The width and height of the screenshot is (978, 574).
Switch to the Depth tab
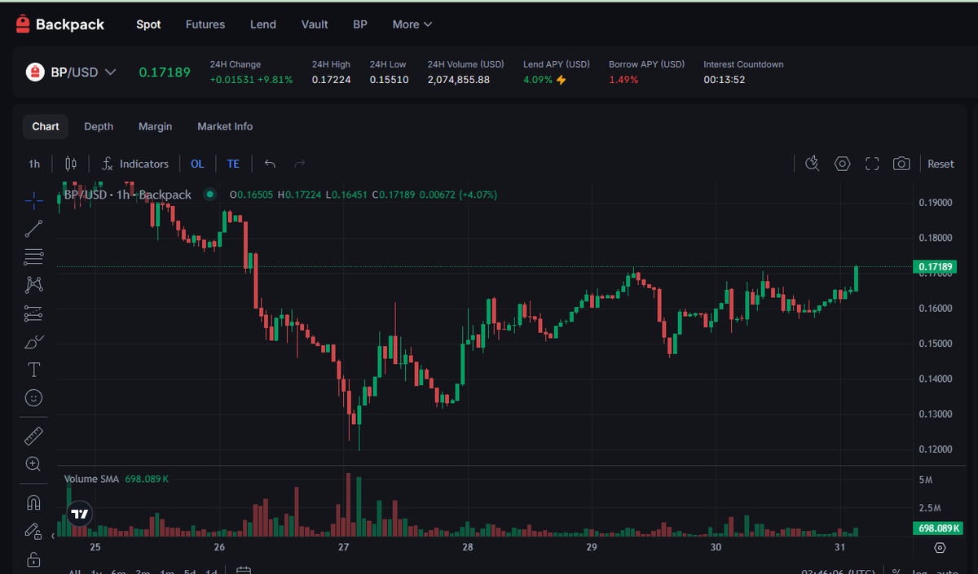click(x=99, y=126)
